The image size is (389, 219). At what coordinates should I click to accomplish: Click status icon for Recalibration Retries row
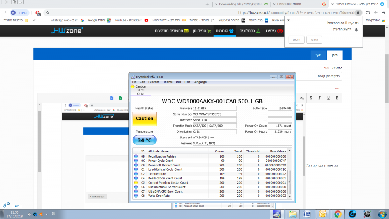(136, 156)
